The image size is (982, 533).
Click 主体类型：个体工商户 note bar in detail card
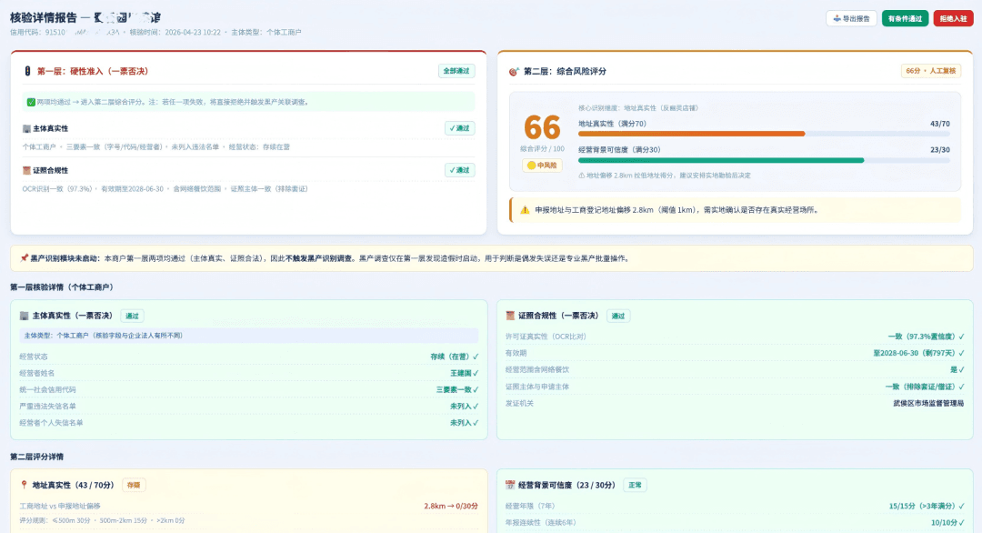click(x=248, y=336)
